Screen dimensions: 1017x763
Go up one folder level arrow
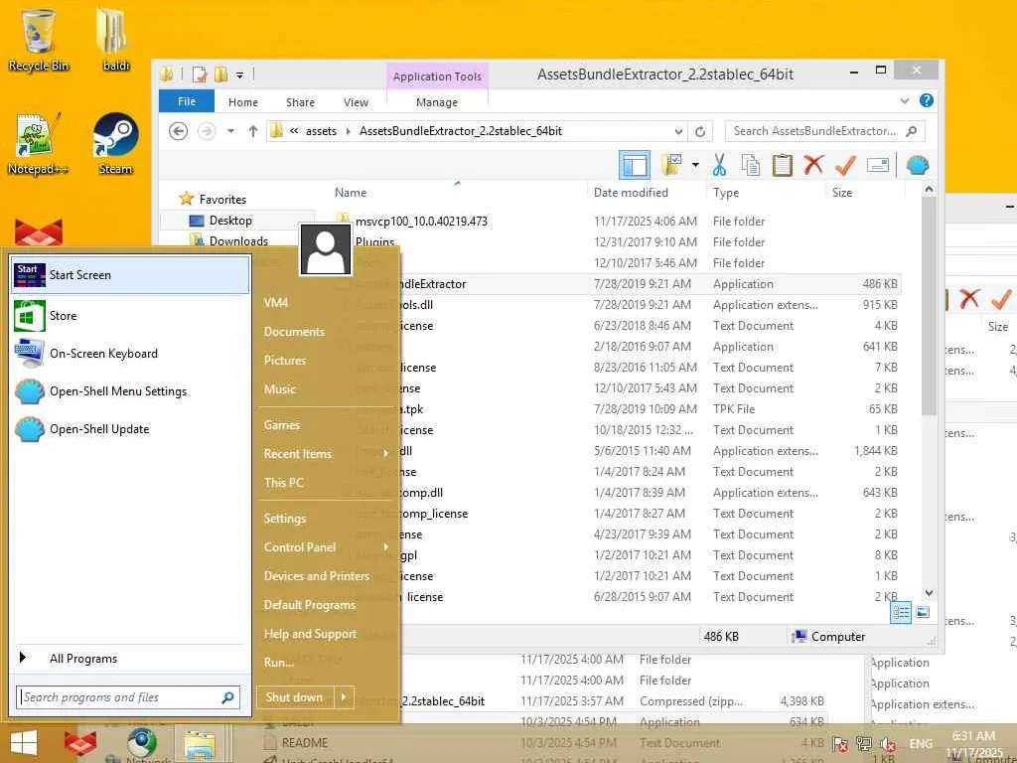[253, 131]
